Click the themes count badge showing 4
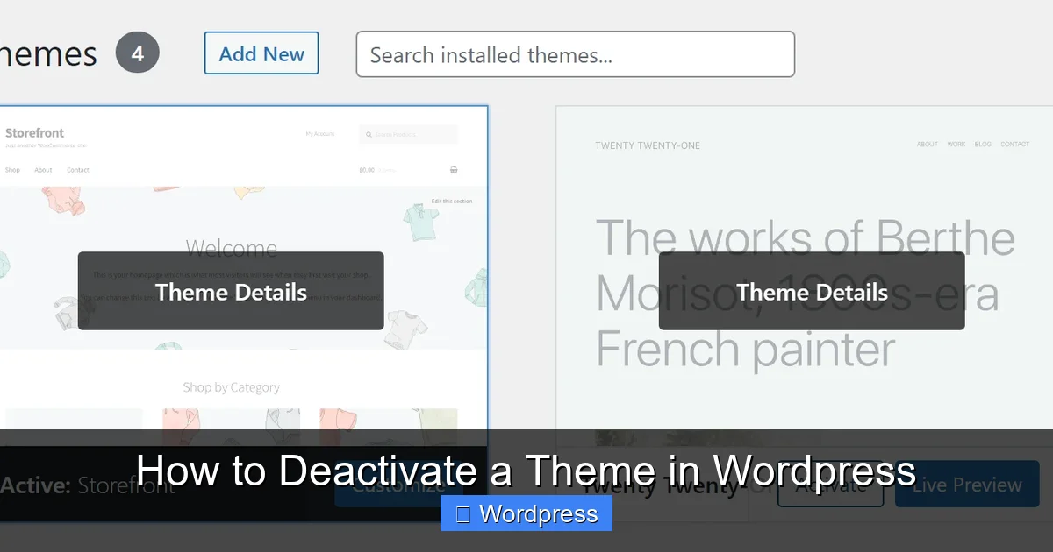The width and height of the screenshot is (1053, 552). 137,53
